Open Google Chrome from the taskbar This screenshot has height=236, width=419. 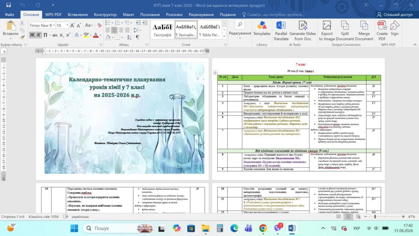[263, 228]
